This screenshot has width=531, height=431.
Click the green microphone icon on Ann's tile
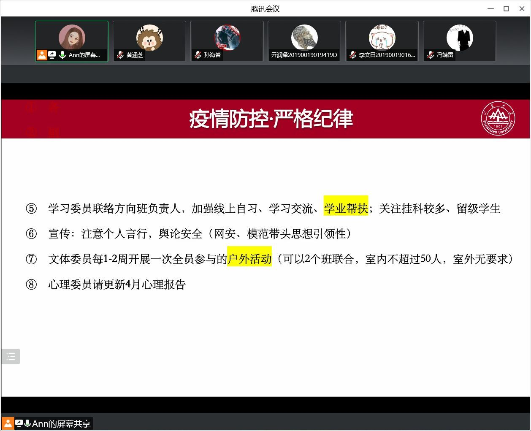62,55
